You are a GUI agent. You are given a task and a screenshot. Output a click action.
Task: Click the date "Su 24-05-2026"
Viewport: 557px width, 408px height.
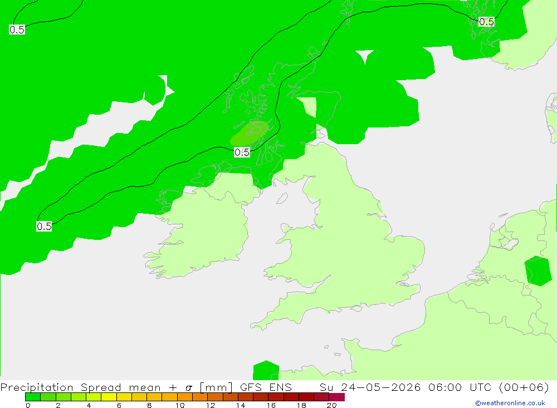click(x=370, y=387)
